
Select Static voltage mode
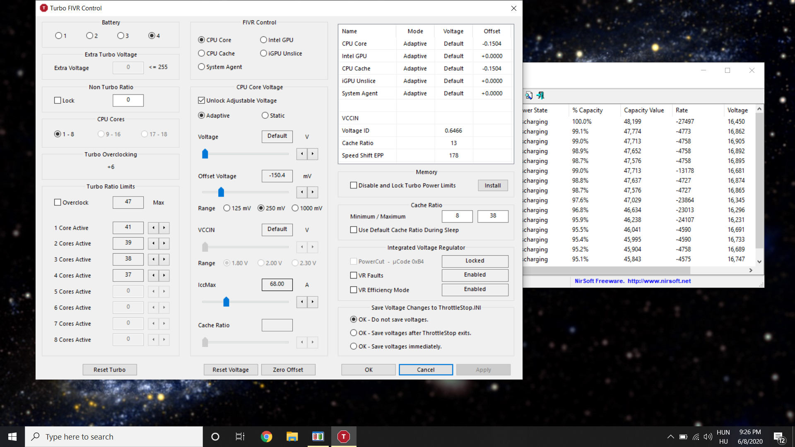click(273, 115)
